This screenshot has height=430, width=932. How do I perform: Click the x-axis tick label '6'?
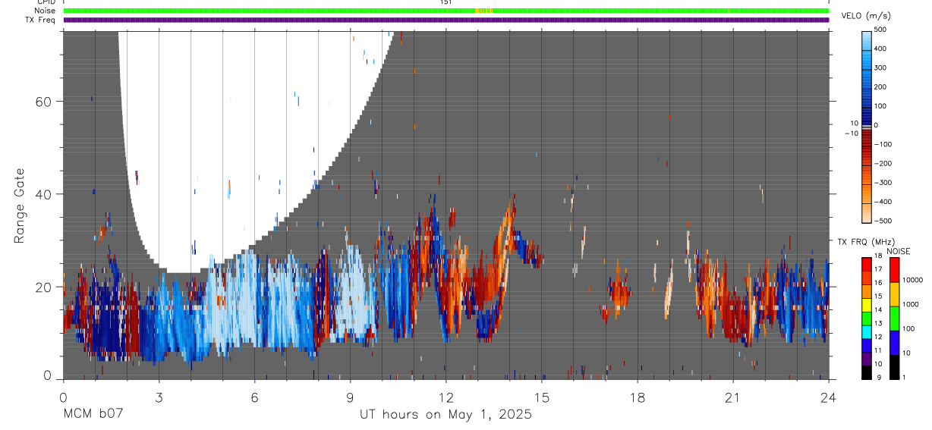(x=254, y=397)
